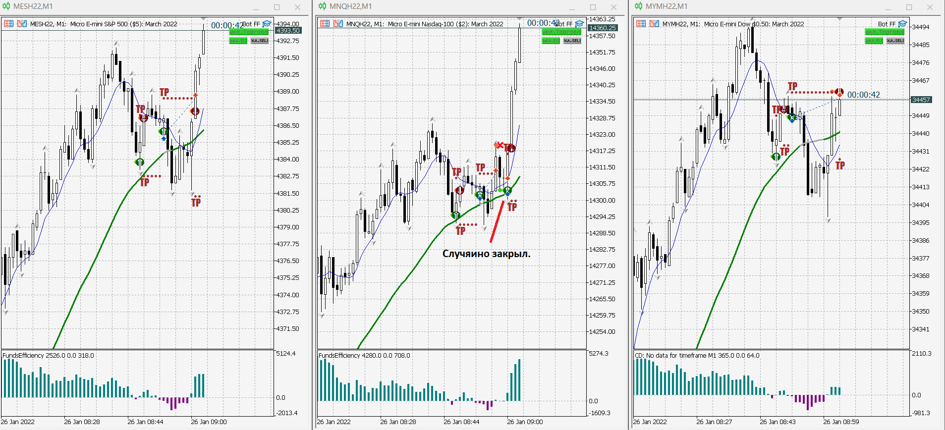945x430 pixels.
Task: Select the chart shift triangle atop the MYMH22 chart
Action: pyautogui.click(x=839, y=19)
